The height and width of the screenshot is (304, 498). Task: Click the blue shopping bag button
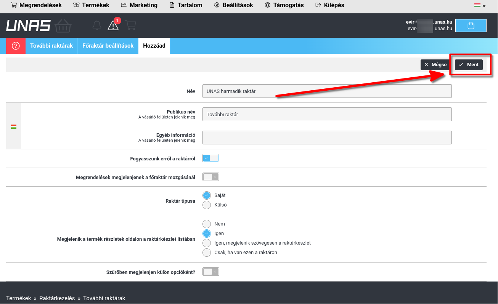click(x=471, y=26)
